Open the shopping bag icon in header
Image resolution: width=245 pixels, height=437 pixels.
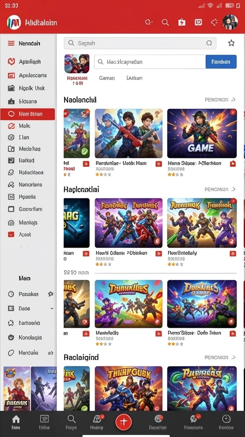pyautogui.click(x=182, y=22)
